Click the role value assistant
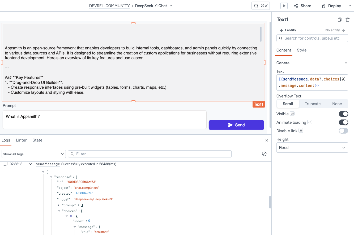 pyautogui.click(x=101, y=232)
